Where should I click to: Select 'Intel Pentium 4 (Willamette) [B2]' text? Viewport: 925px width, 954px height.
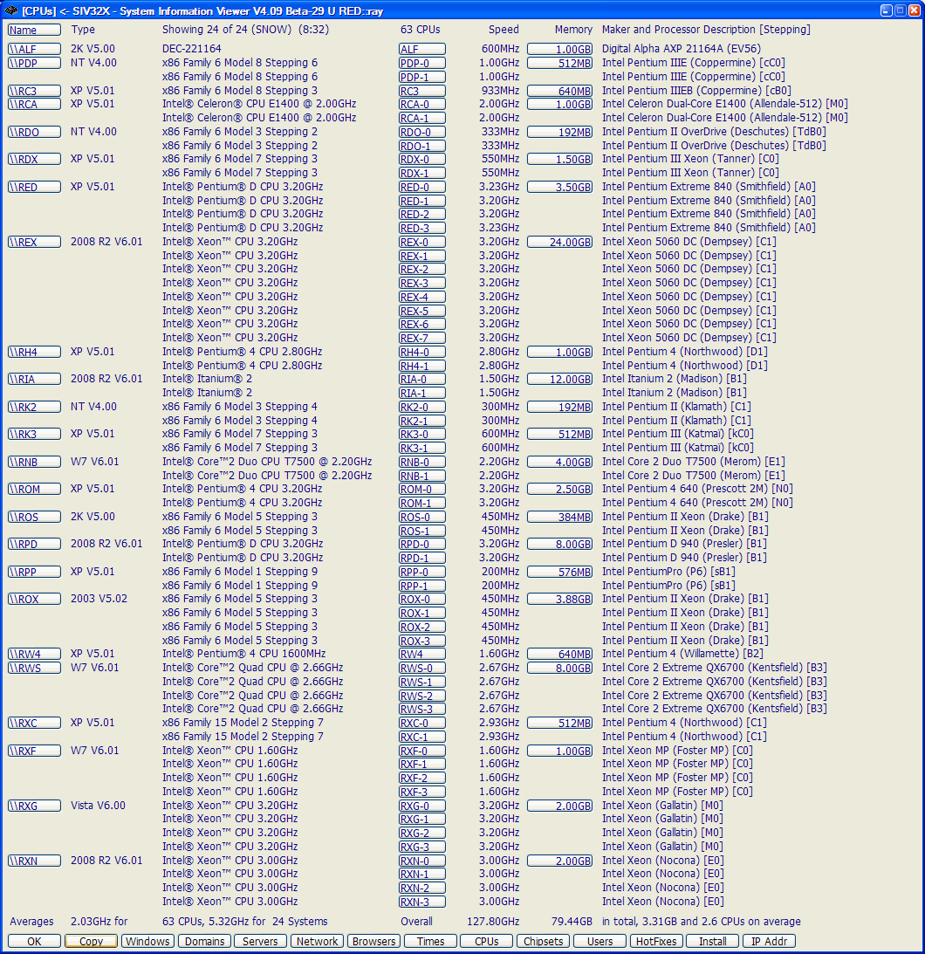[682, 654]
